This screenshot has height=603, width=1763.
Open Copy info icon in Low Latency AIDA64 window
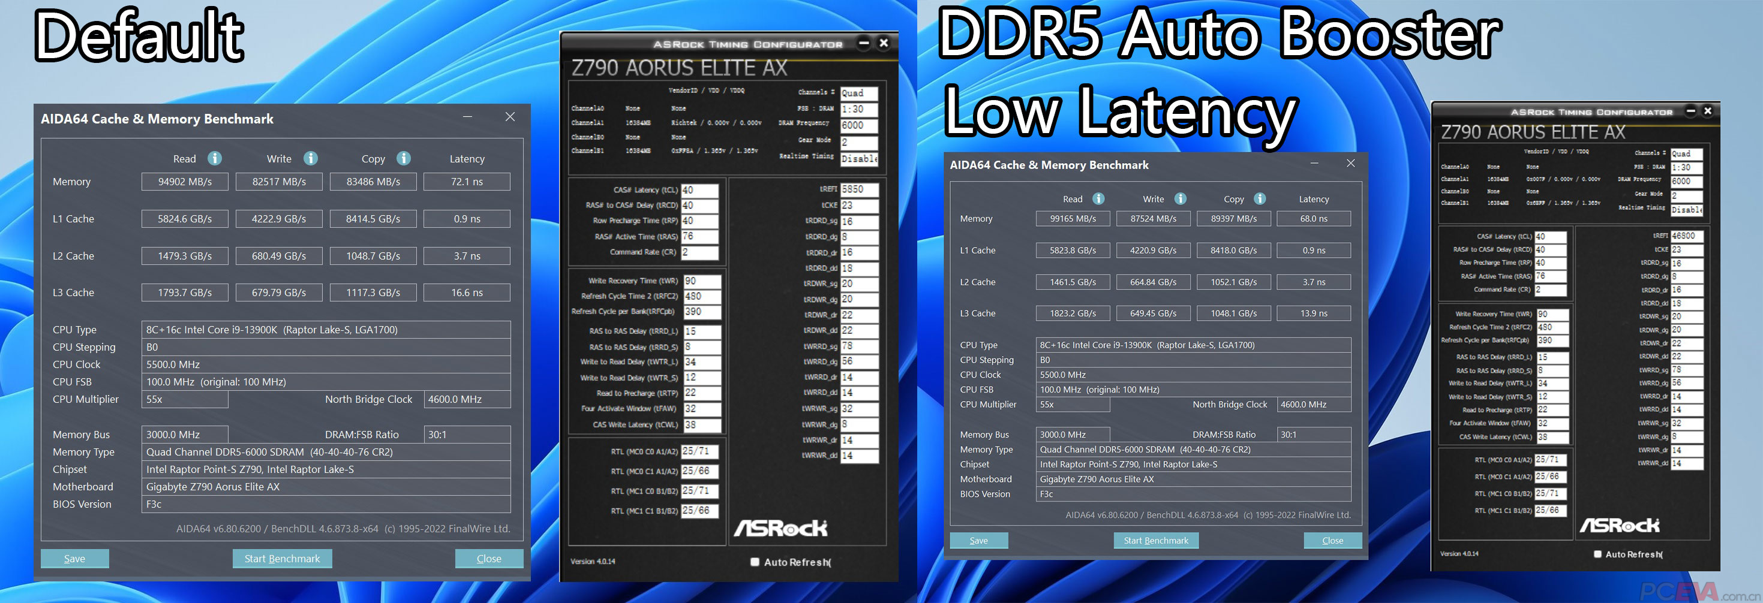coord(1260,199)
